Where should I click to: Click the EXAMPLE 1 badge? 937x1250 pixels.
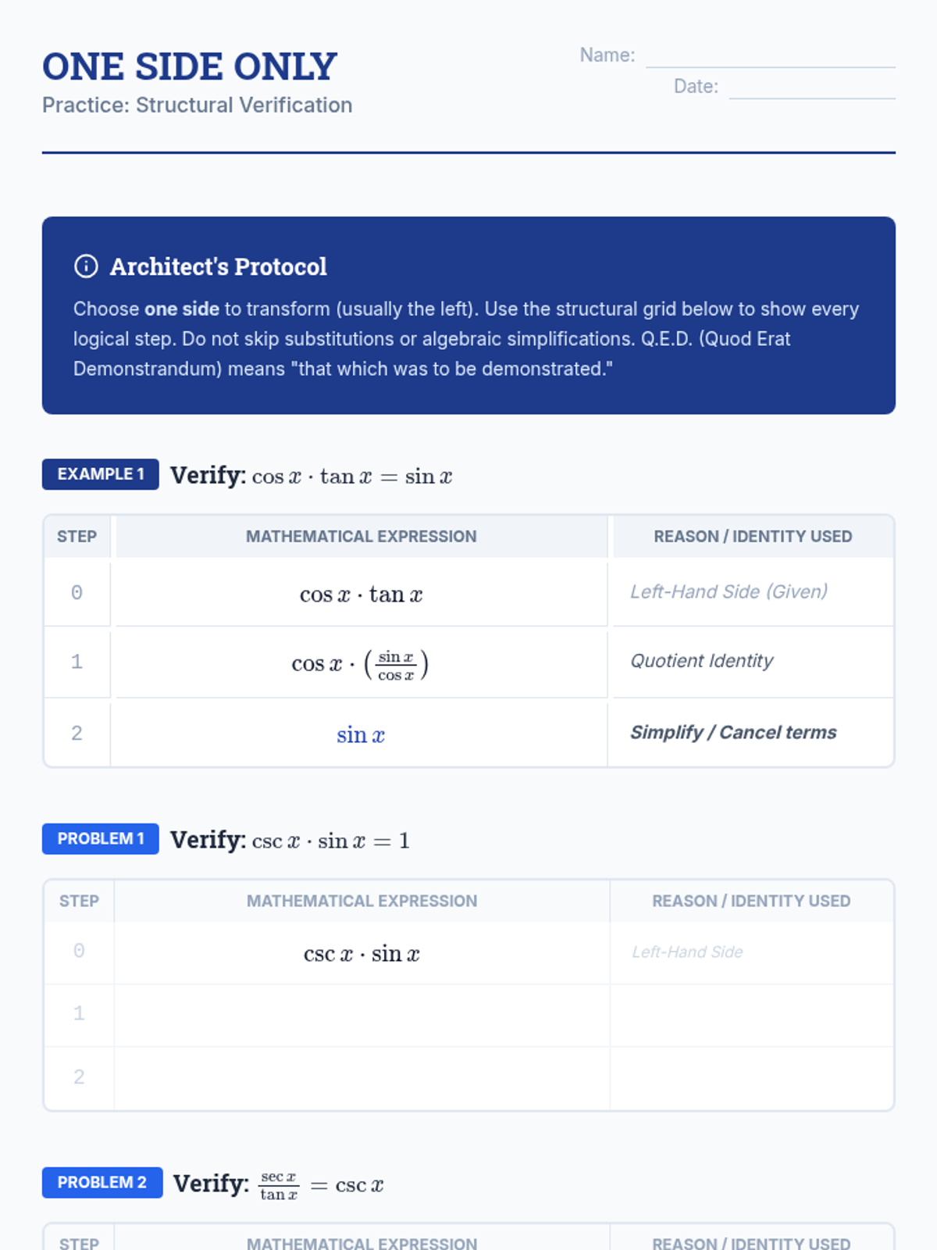point(101,474)
